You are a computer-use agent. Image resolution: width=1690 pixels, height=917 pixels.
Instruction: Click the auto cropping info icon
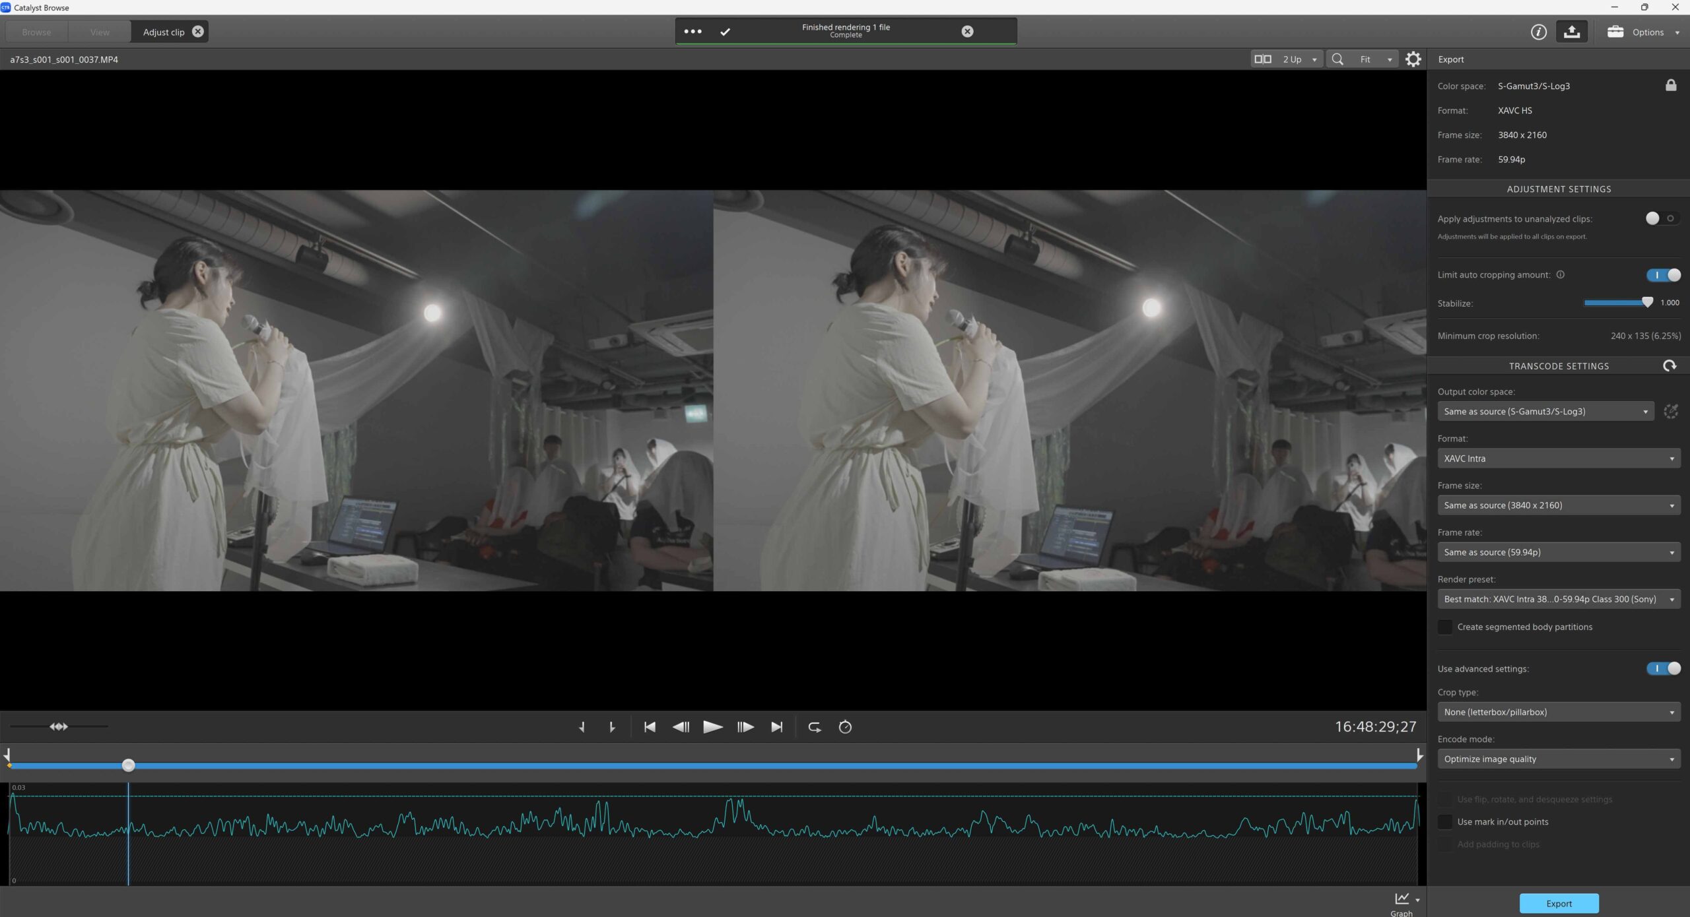point(1561,274)
